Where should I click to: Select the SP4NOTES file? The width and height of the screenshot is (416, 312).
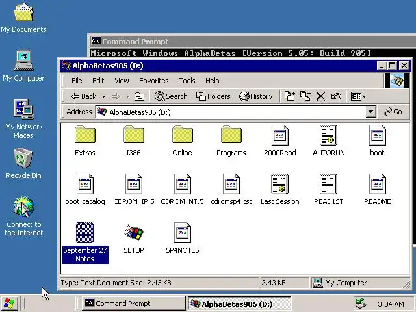182,239
